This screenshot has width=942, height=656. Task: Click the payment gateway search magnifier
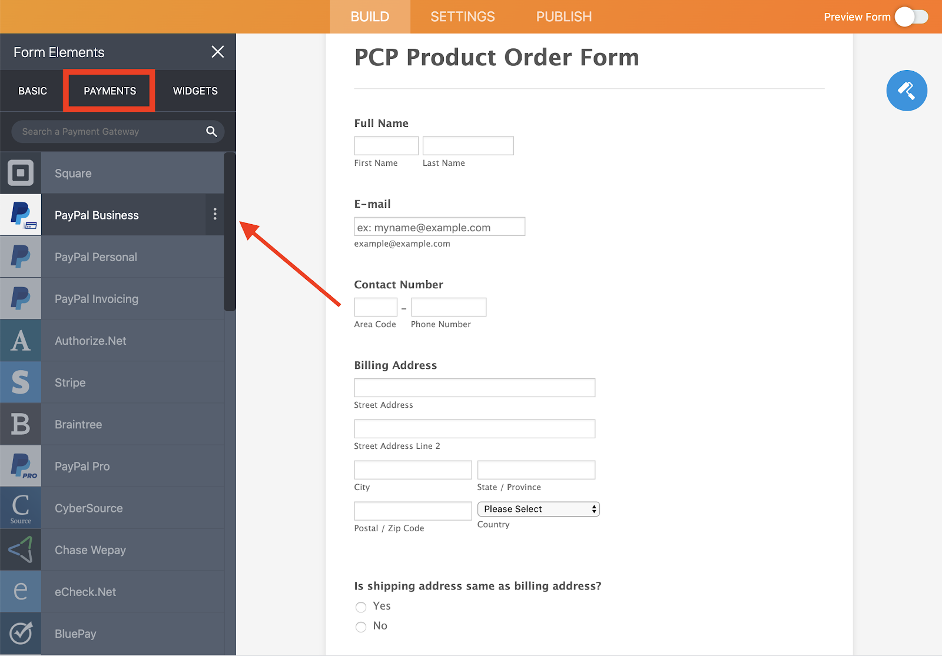click(x=211, y=132)
